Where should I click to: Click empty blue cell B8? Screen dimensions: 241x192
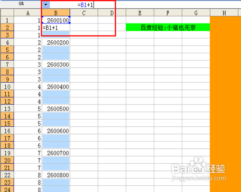tap(56, 72)
